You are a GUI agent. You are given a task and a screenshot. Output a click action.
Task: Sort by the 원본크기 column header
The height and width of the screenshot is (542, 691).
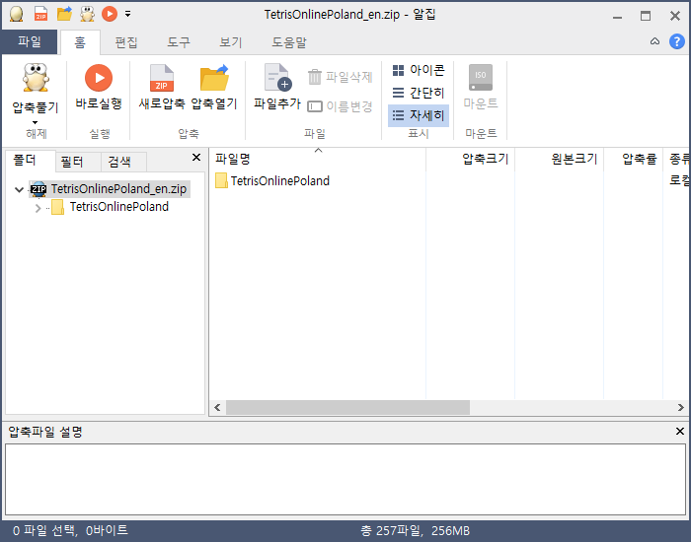560,159
